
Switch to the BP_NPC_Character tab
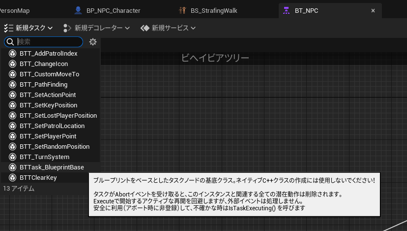107,11
